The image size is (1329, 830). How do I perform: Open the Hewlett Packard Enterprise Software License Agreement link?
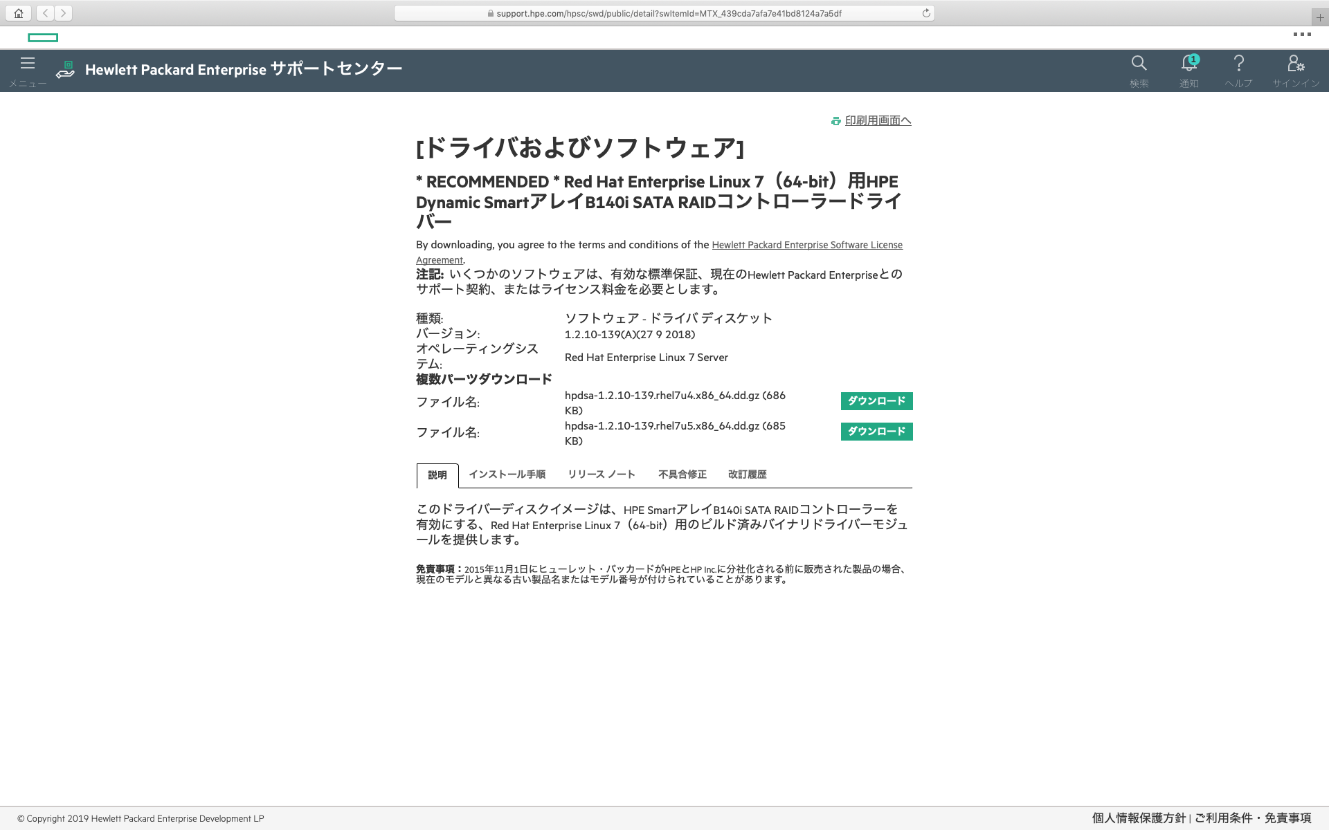pos(807,245)
